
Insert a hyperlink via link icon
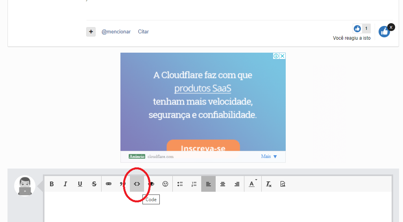pyautogui.click(x=109, y=184)
